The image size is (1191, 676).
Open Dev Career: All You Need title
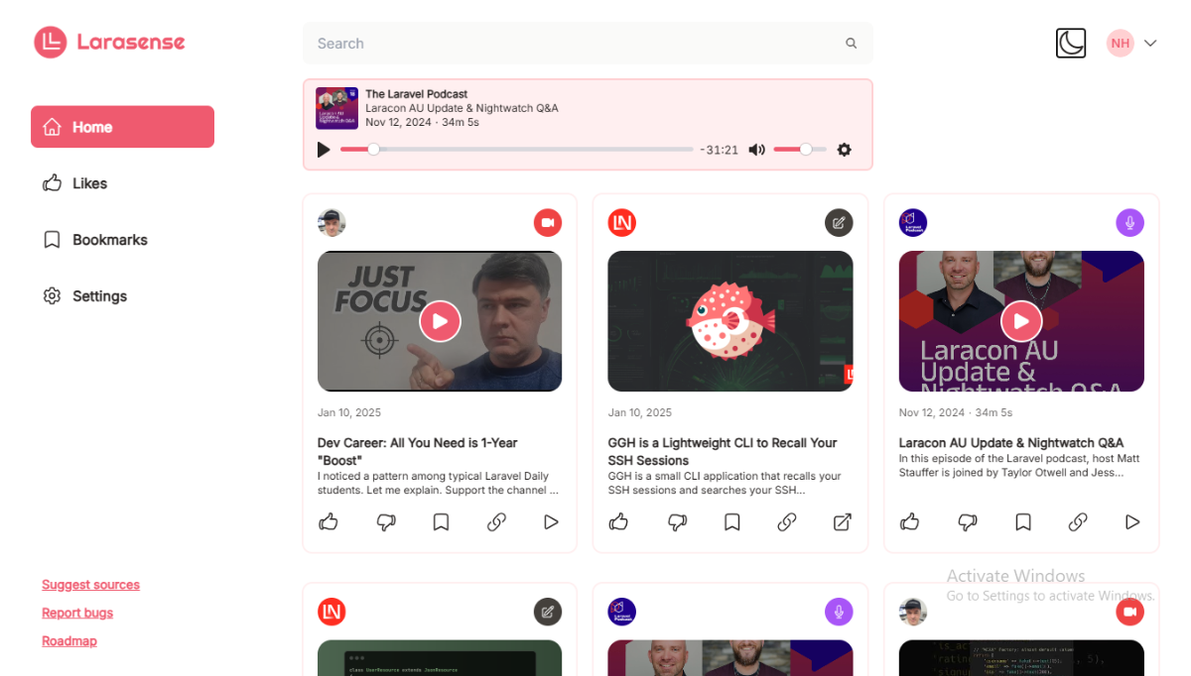click(418, 451)
